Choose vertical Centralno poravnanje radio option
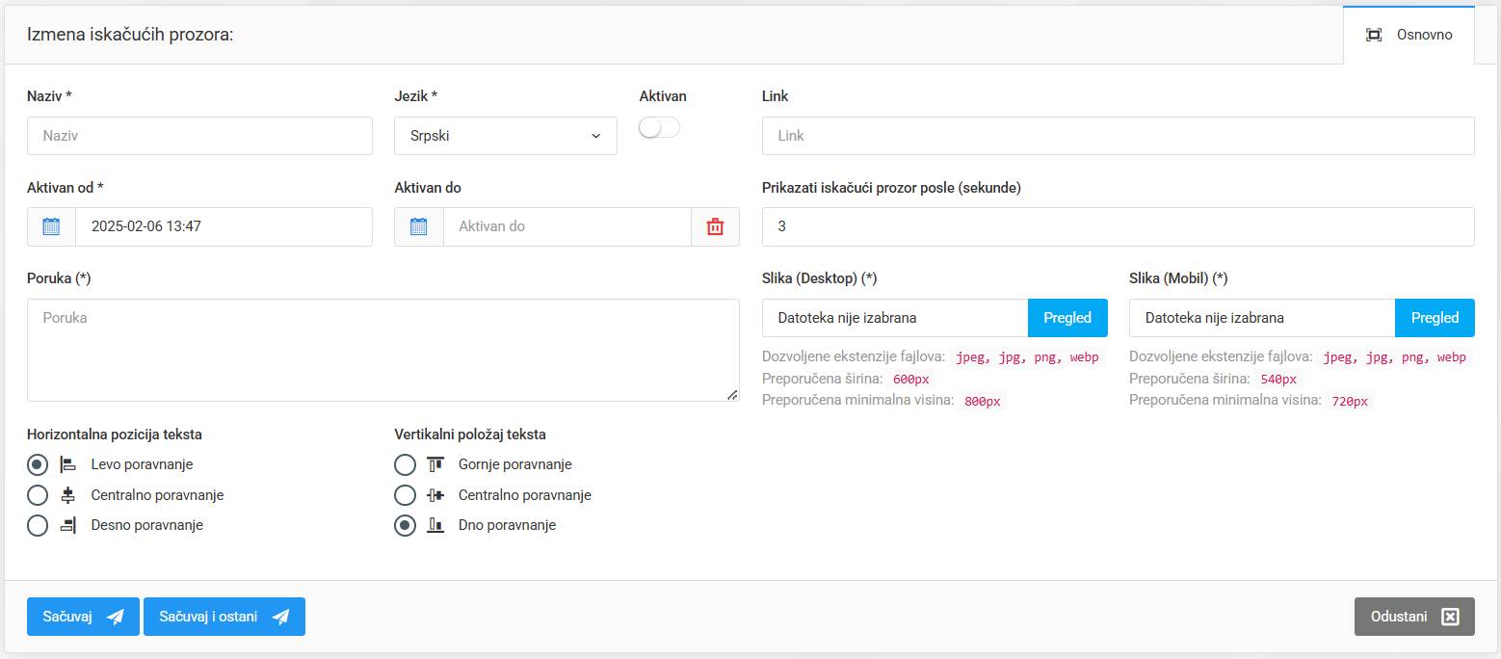 (405, 495)
